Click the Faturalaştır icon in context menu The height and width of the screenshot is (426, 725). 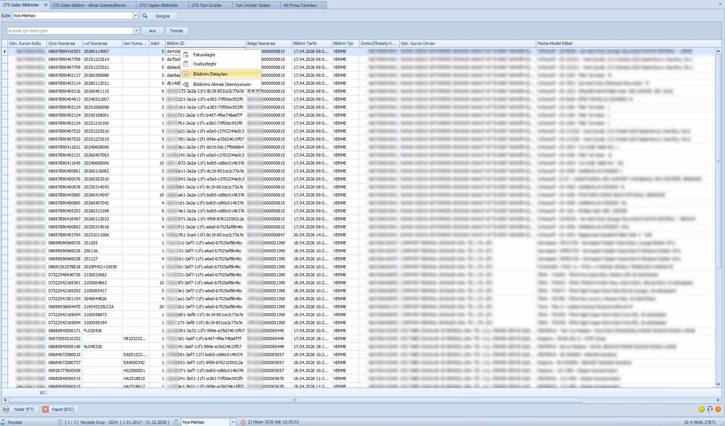click(186, 55)
